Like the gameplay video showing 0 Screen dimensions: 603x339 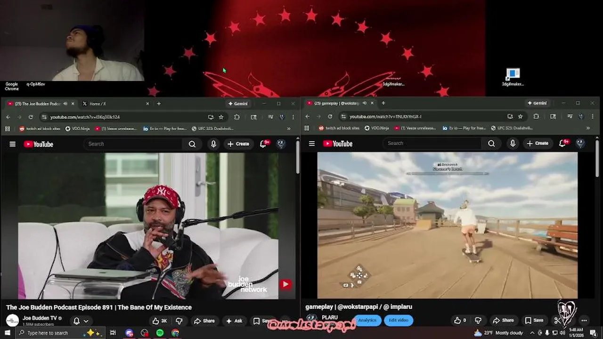460,320
